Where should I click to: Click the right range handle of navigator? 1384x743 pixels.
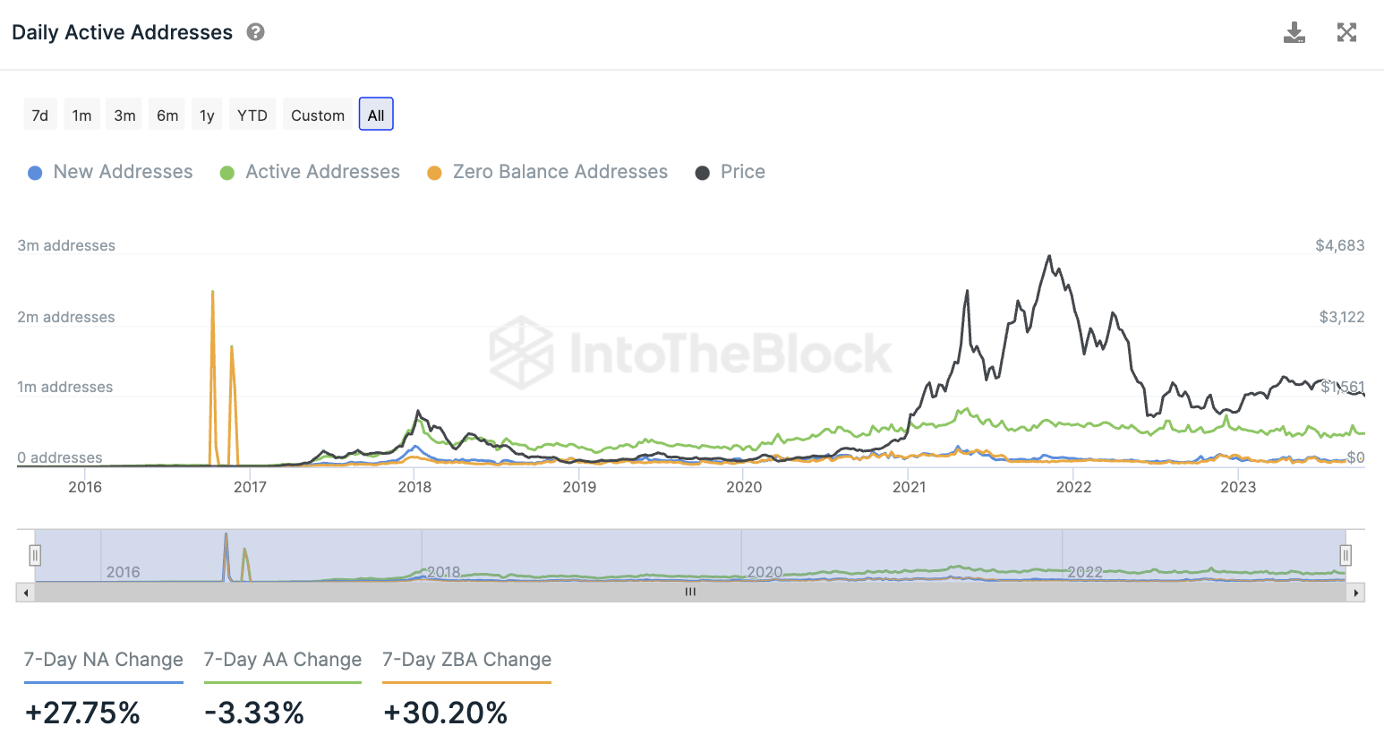click(x=1345, y=556)
